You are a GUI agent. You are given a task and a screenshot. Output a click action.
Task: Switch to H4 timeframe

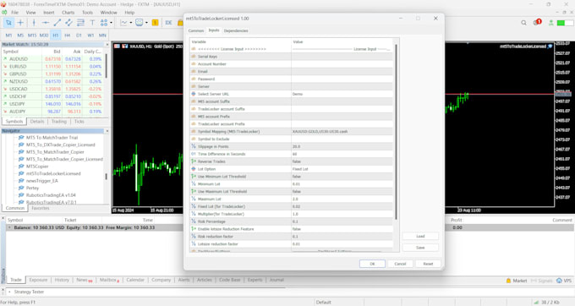point(67,36)
